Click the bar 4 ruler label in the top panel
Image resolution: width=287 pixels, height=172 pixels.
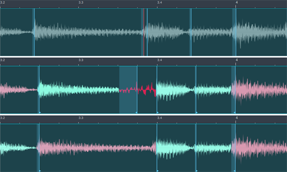[237, 2]
